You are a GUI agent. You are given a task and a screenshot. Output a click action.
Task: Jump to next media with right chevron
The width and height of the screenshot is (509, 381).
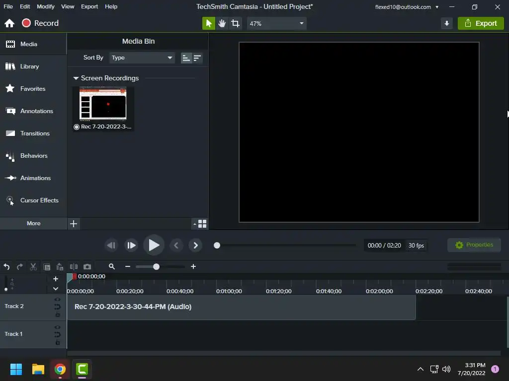195,245
